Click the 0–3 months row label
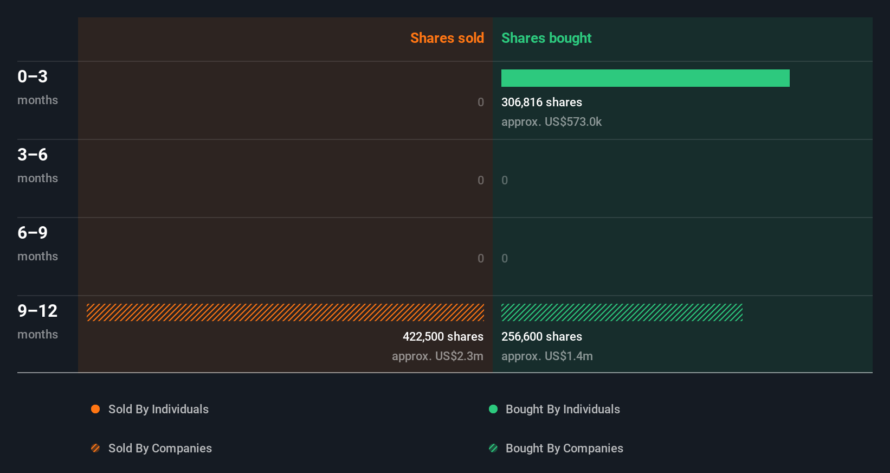Screen dimensions: 890x473 point(37,87)
